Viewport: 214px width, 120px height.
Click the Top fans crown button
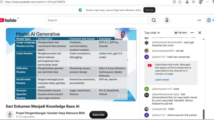pos(181,33)
